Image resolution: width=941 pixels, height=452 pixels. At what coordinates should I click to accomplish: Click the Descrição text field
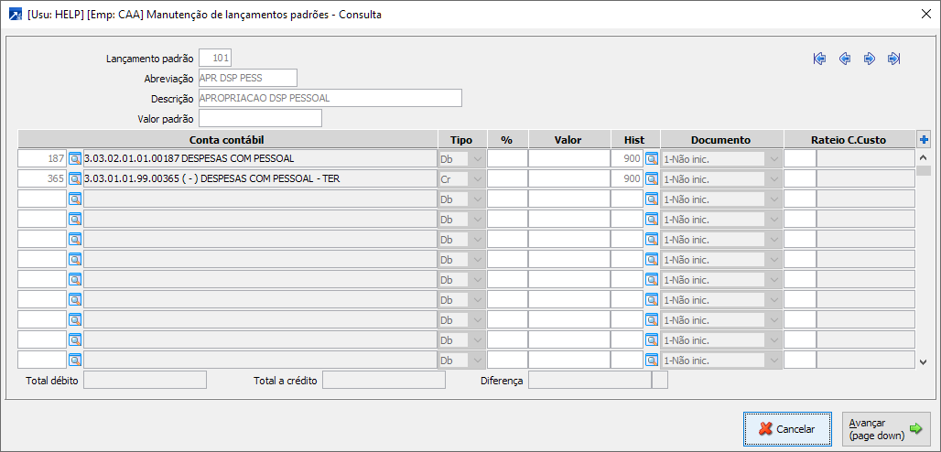click(x=330, y=98)
